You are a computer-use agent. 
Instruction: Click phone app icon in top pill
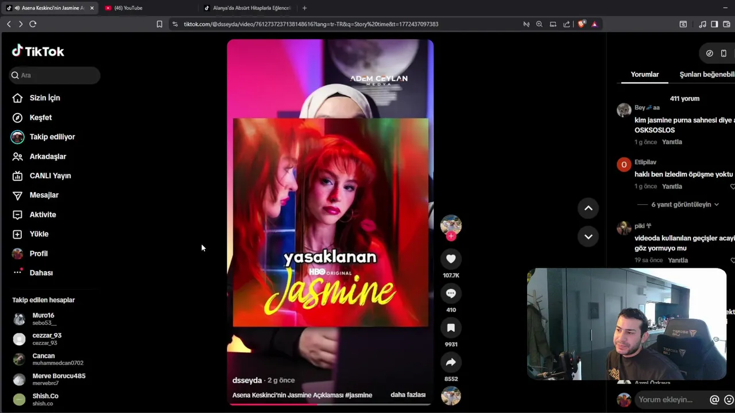(x=724, y=53)
